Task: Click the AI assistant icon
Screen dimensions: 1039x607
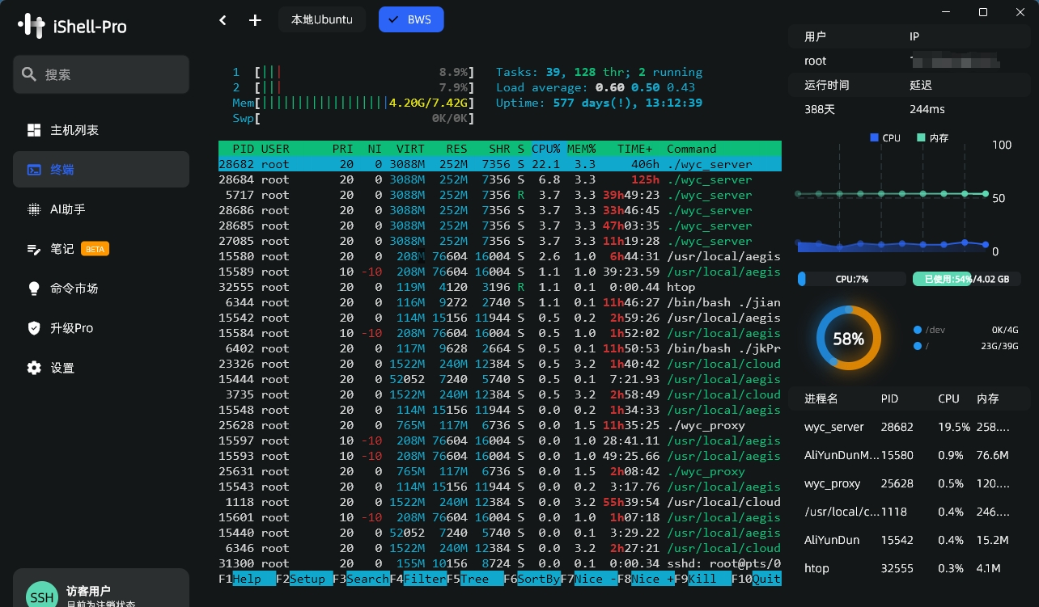Action: [x=34, y=209]
